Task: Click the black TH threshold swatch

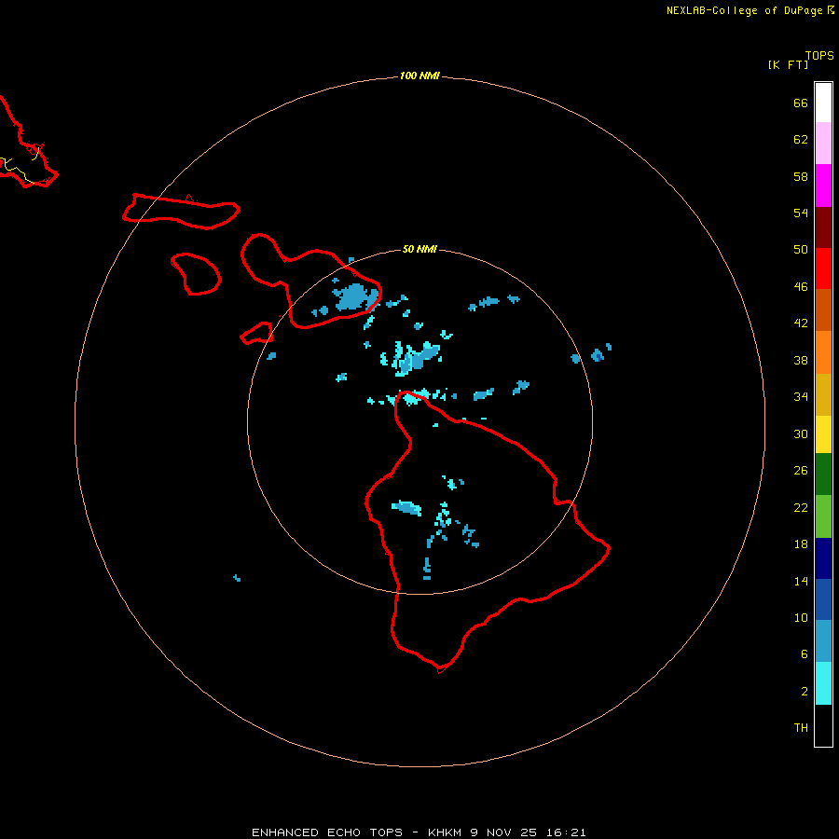Action: point(823,725)
